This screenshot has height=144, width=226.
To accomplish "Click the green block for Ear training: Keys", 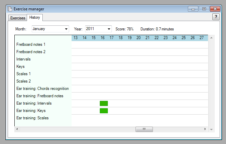I will click(x=104, y=111).
